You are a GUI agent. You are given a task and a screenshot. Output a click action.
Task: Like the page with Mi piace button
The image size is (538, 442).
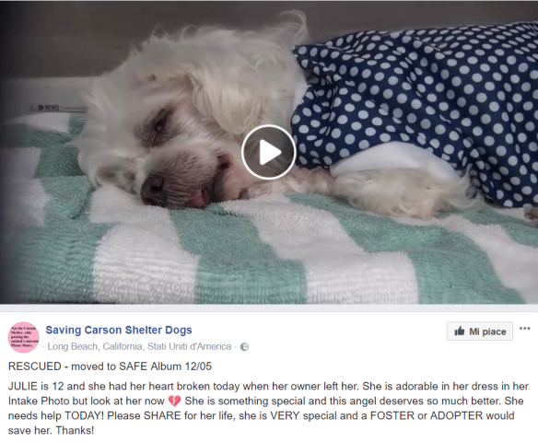coord(480,331)
